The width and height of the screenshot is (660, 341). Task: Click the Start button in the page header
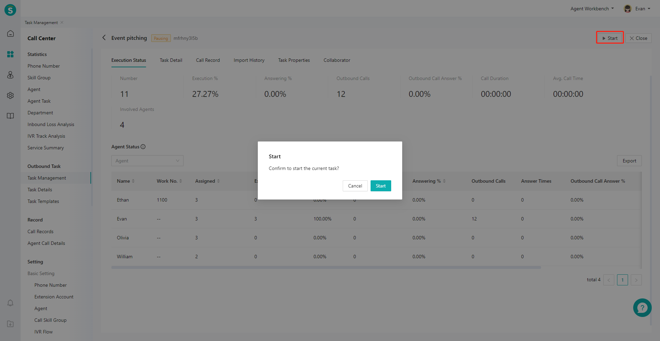click(610, 38)
